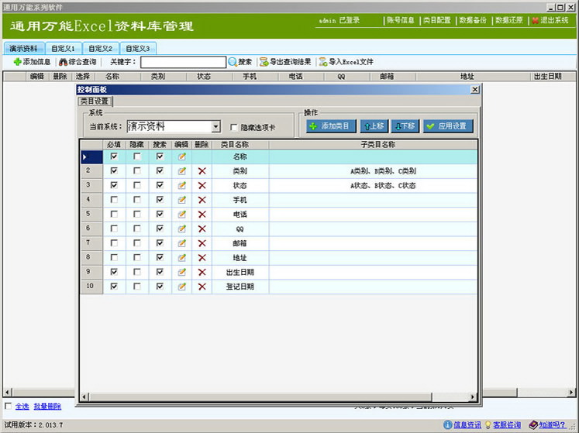Click edit icon for 出生日期 row

pos(181,272)
